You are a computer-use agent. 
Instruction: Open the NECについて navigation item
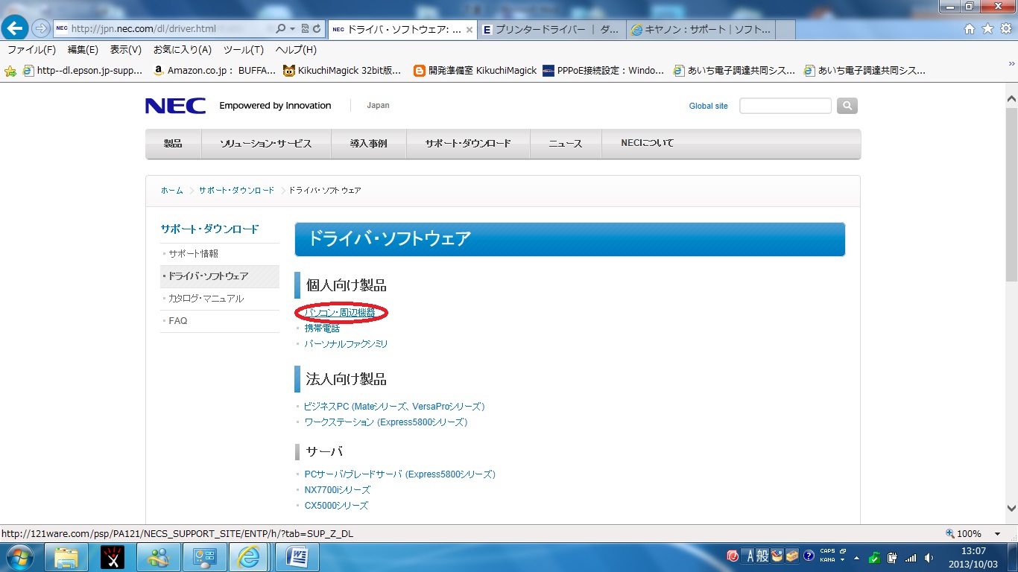coord(647,143)
